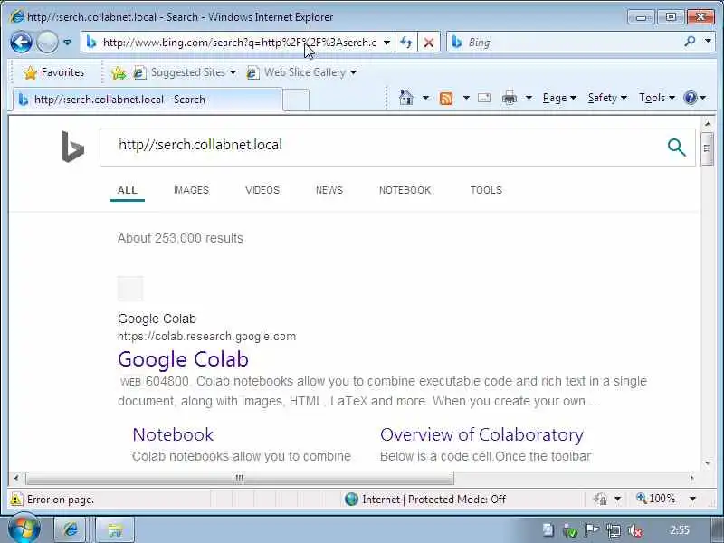This screenshot has height=543, width=724.
Task: Click the network connection tray icon
Action: coord(614,531)
